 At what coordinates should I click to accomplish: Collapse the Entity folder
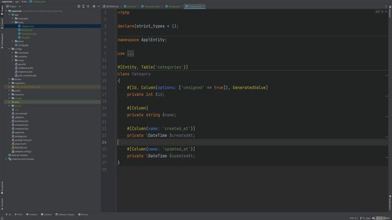coord(12,22)
